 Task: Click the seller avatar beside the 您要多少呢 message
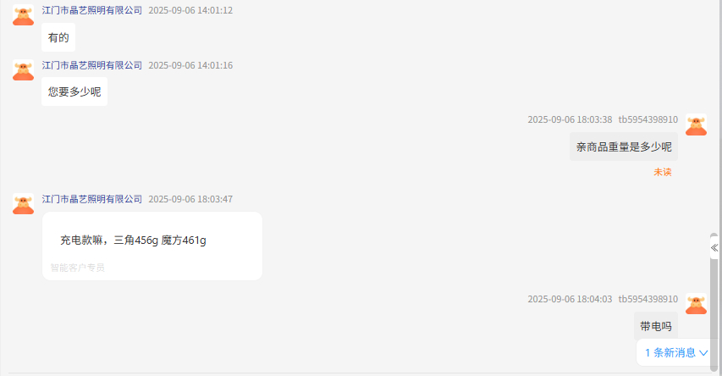[23, 70]
